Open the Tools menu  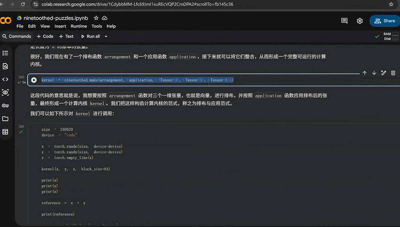click(x=97, y=26)
